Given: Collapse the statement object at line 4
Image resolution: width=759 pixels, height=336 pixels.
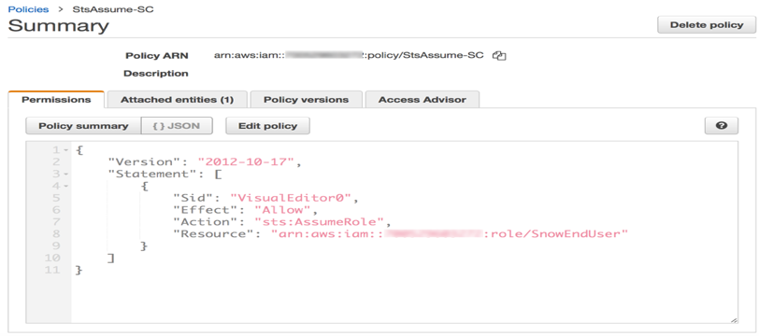Looking at the screenshot, I should click(67, 186).
